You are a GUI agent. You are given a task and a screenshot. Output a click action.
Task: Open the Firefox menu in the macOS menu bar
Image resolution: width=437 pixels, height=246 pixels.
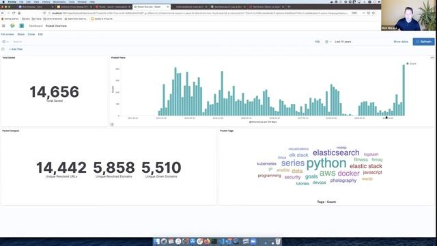click(x=12, y=1)
